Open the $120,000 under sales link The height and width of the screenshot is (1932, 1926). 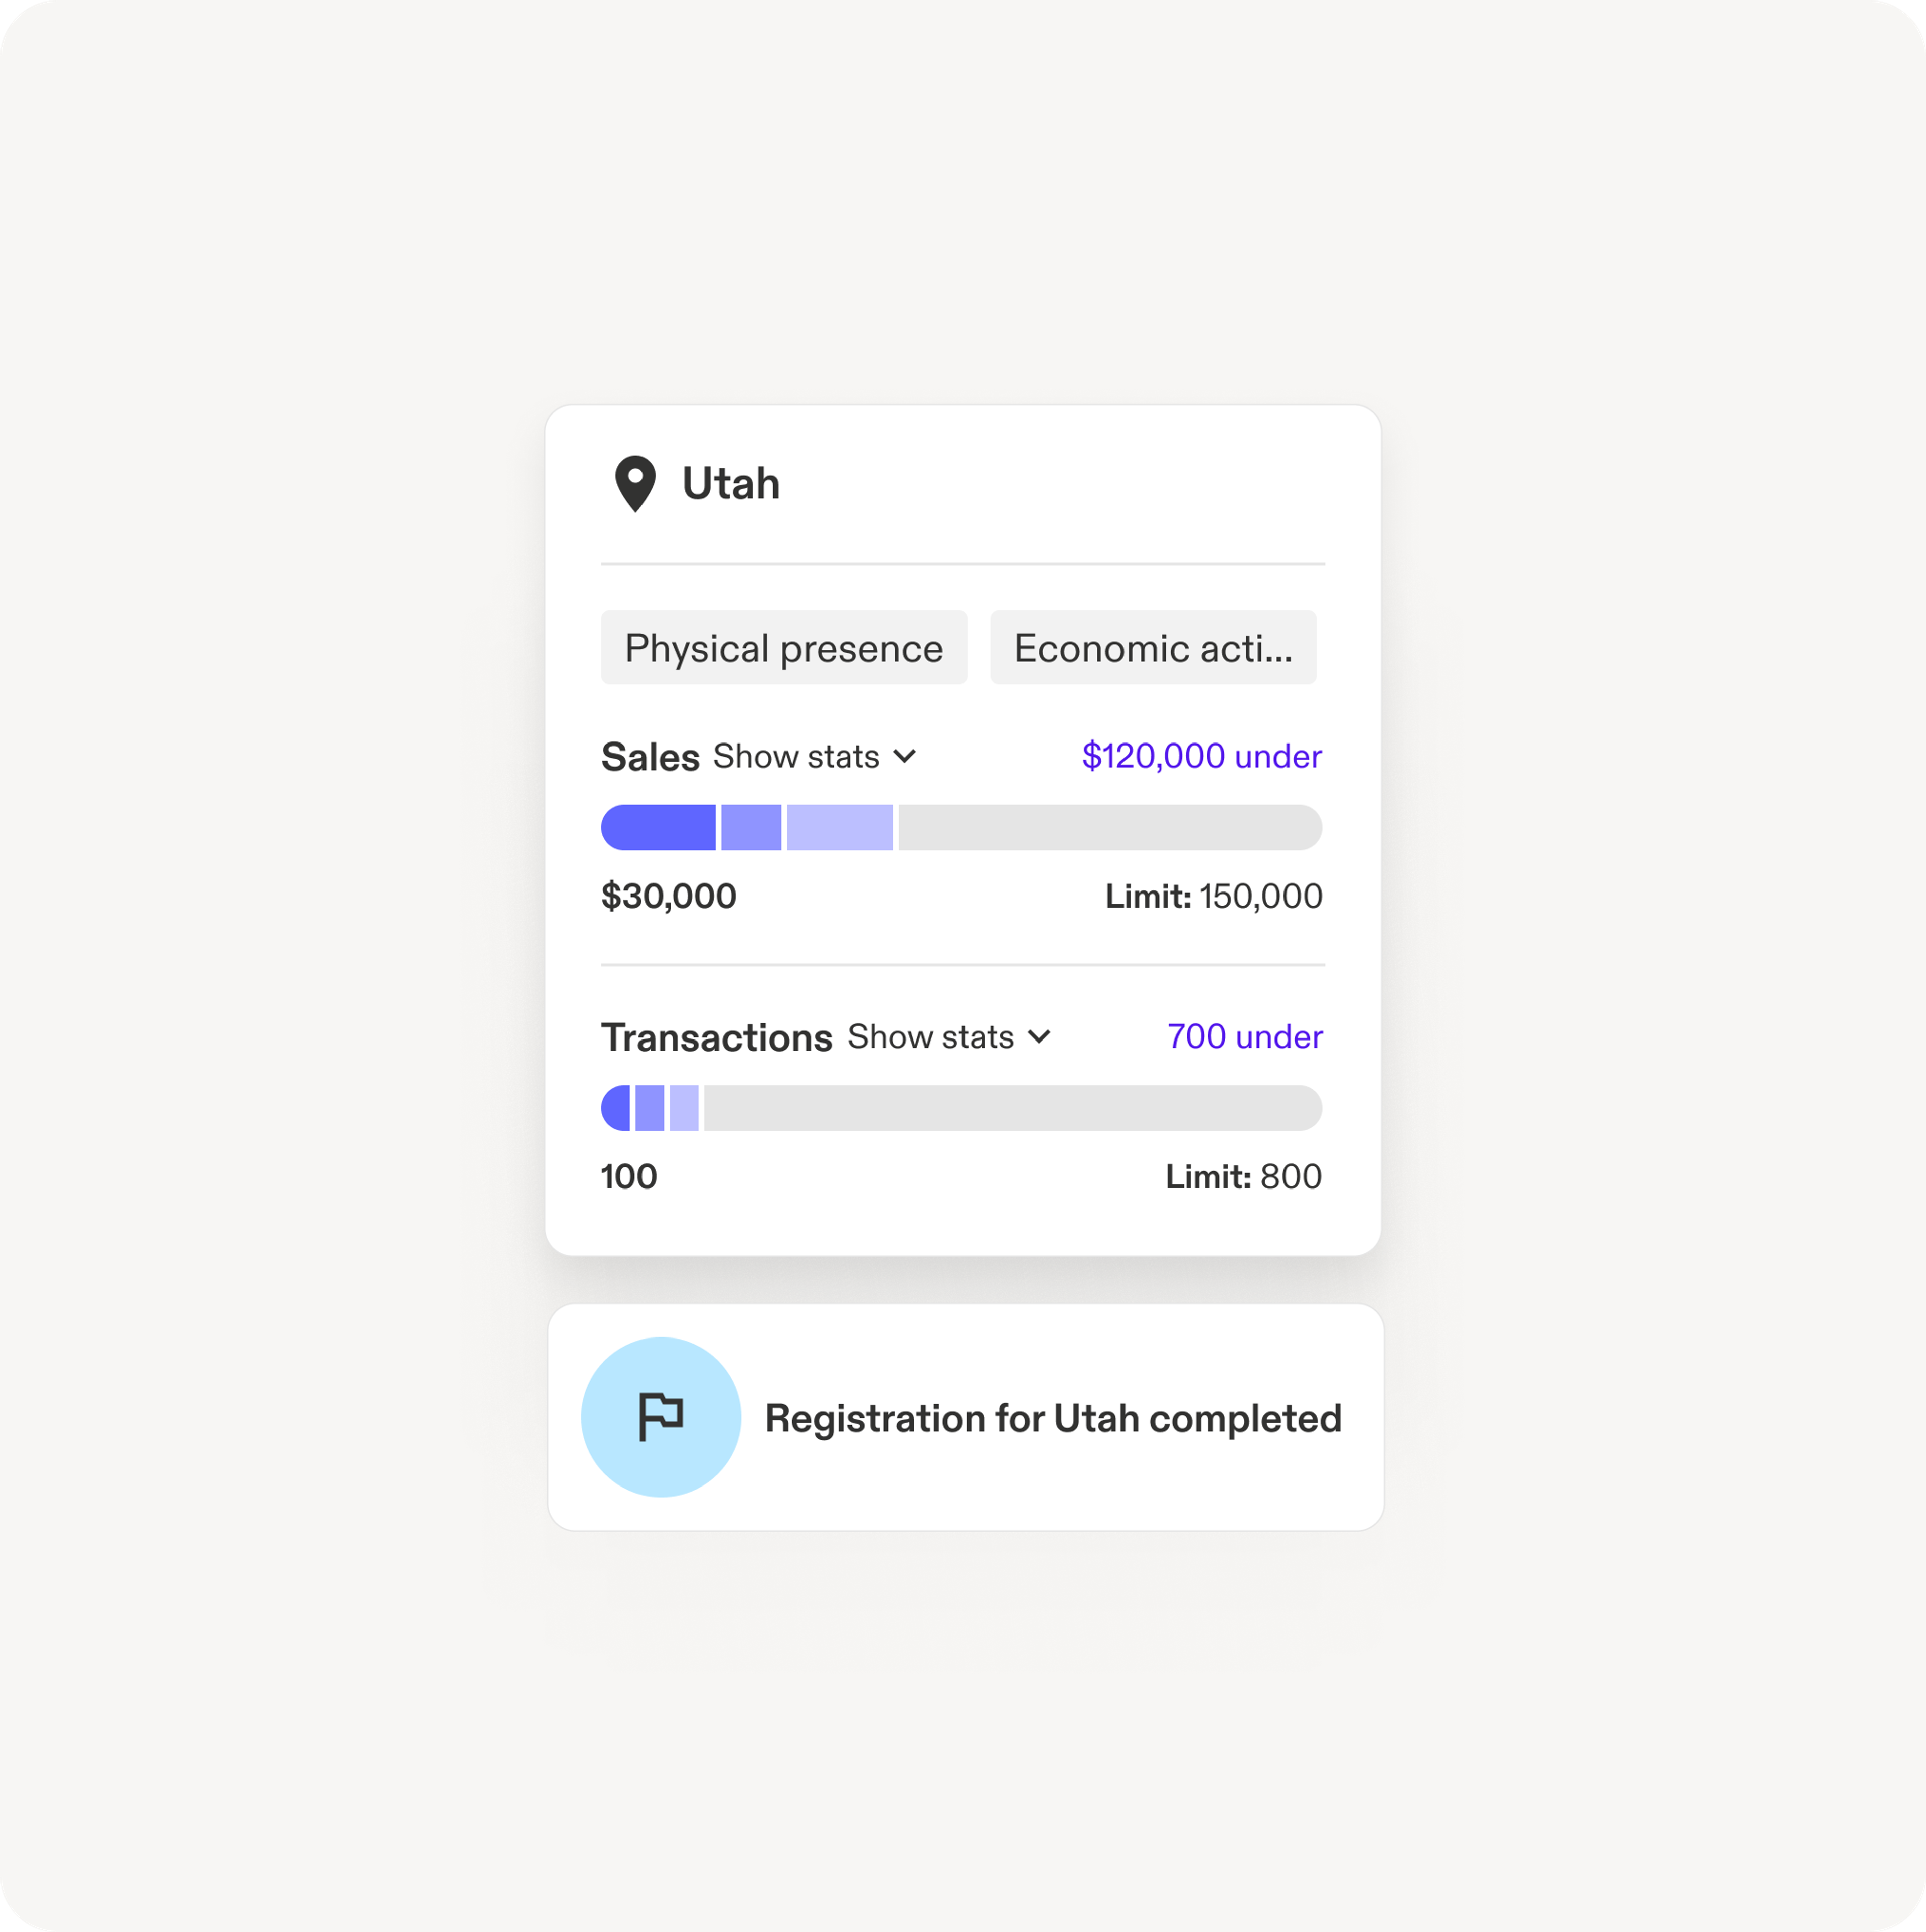tap(1201, 757)
